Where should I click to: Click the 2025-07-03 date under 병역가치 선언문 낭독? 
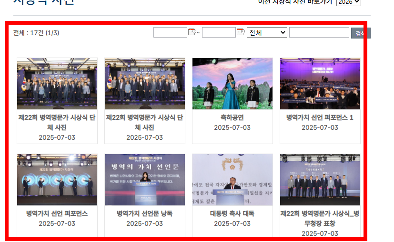pos(144,223)
